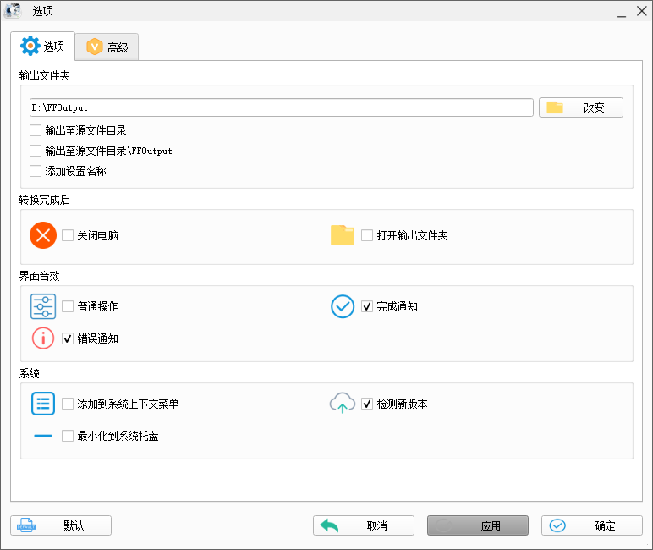
Task: Click the D:\FFOutput path field
Action: (x=282, y=107)
